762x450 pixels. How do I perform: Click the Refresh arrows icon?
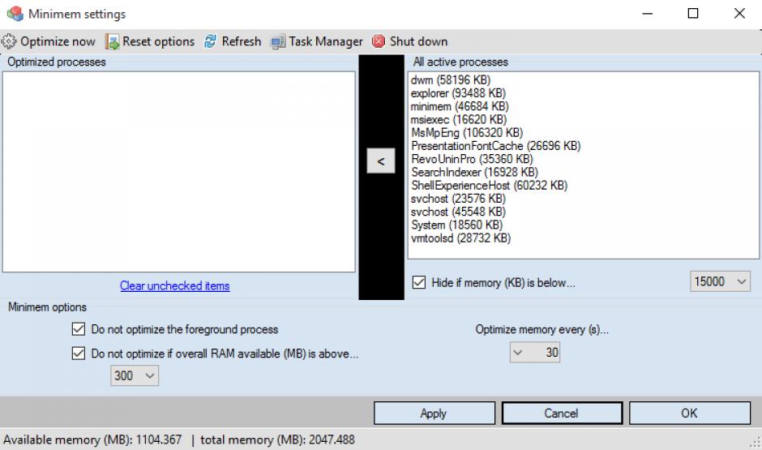pos(211,41)
